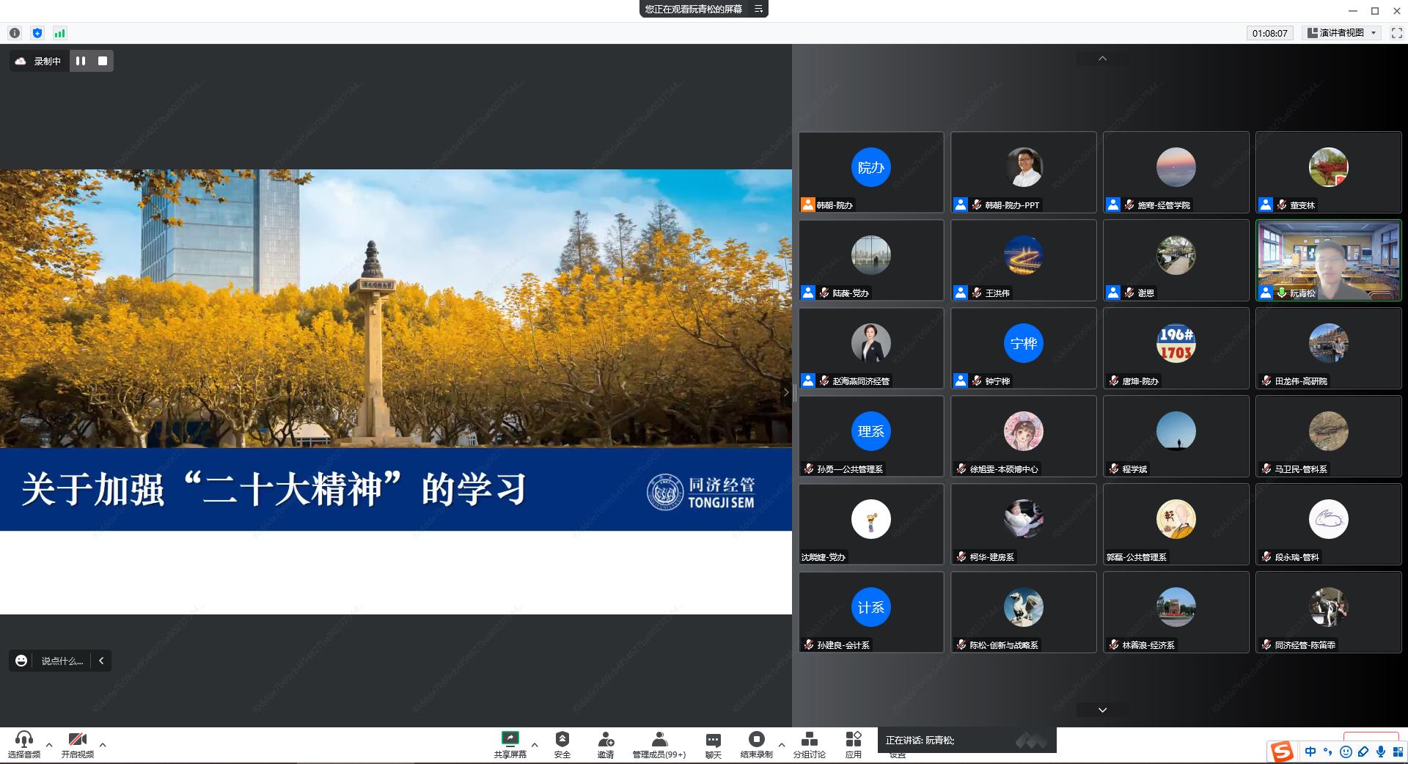Start 分组讨论 breakout rooms
This screenshot has width=1408, height=764.
click(x=809, y=744)
